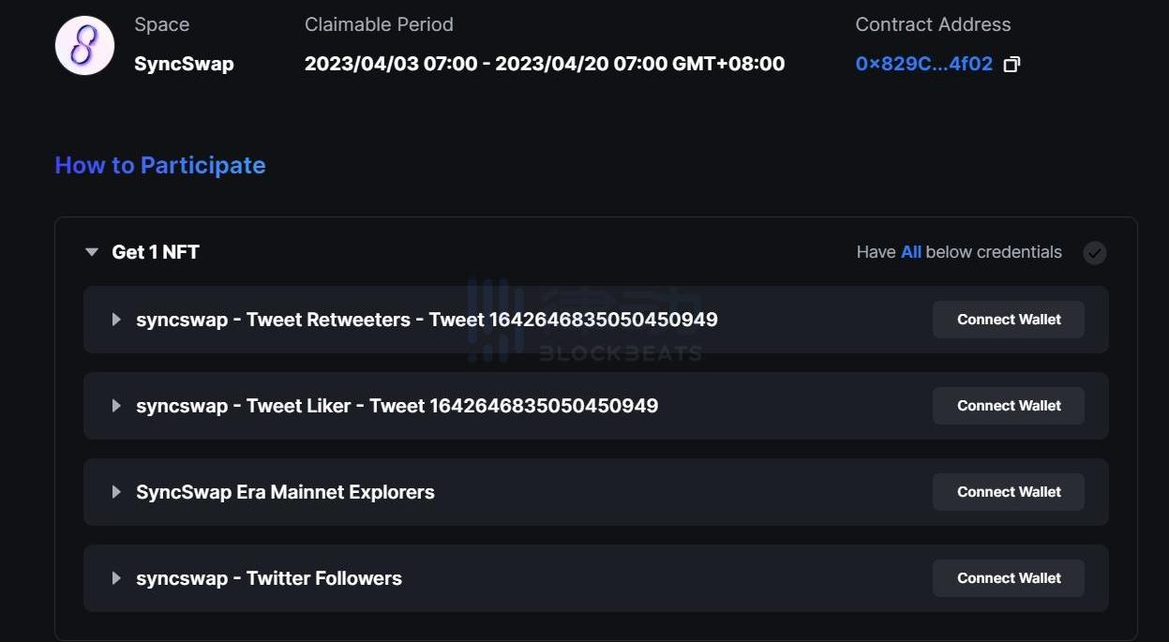
Task: Connect Wallet for Twitter Followers row
Action: [x=1009, y=578]
